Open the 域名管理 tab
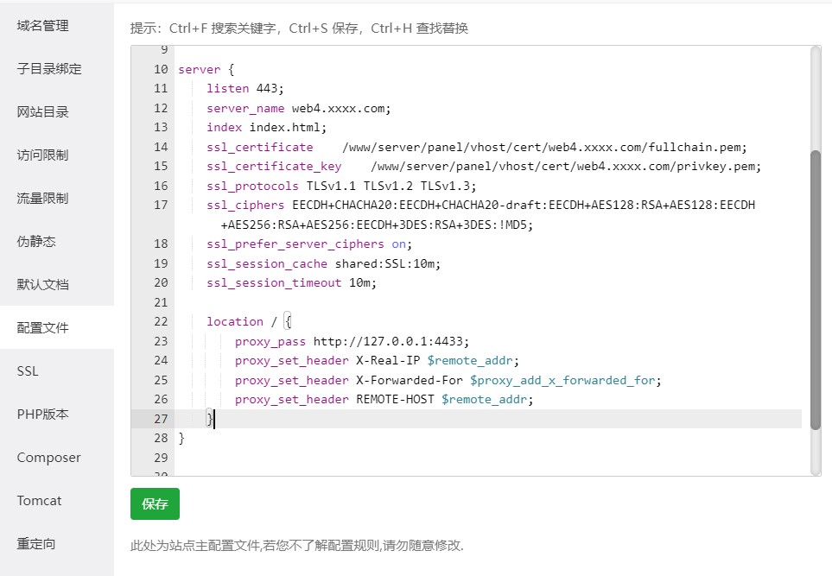Screen dimensions: 832x576 click(x=43, y=26)
